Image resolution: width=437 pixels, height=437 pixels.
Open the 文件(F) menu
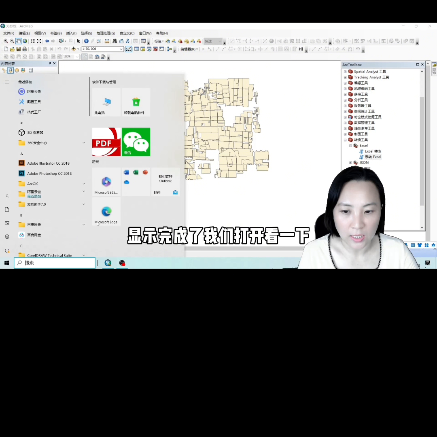click(8, 33)
